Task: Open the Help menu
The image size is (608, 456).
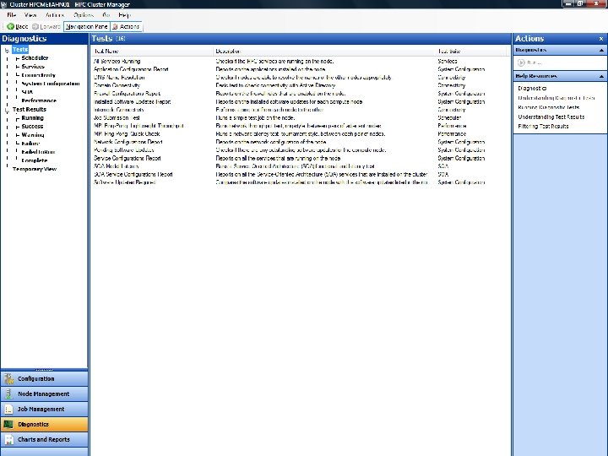Action: pos(124,14)
